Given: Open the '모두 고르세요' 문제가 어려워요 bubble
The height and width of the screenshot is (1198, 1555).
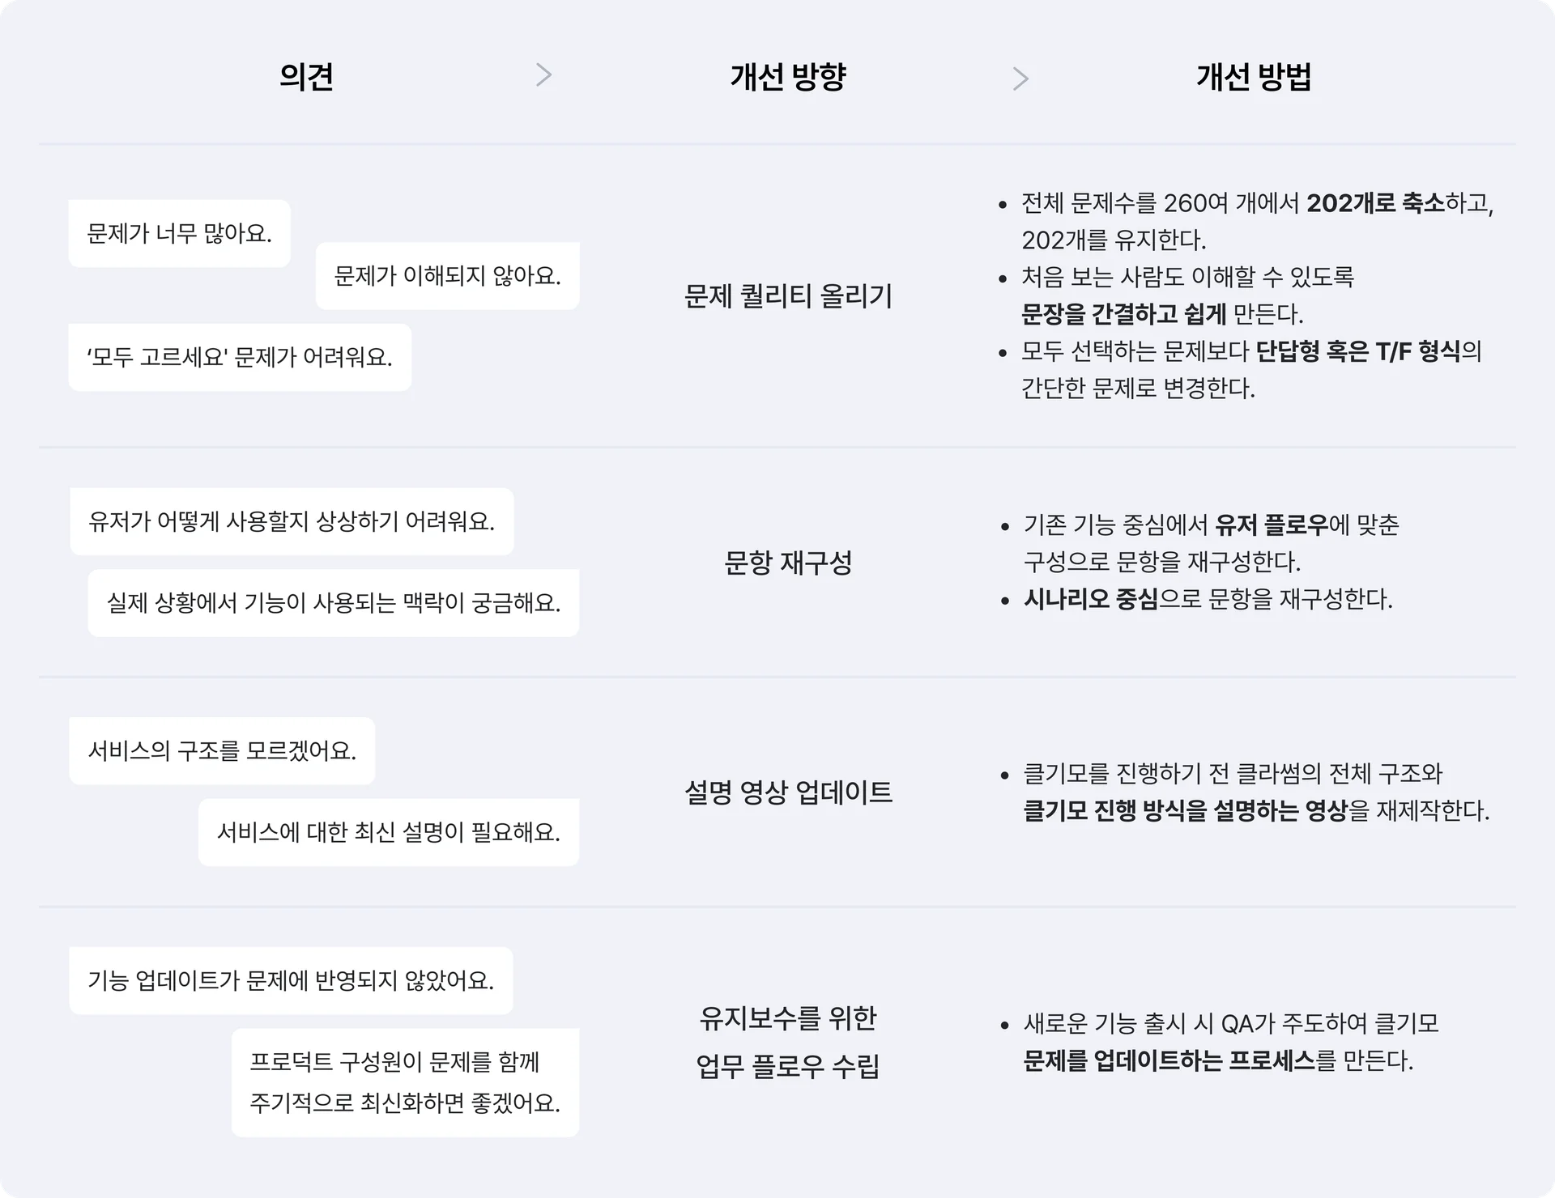Looking at the screenshot, I should coord(240,358).
